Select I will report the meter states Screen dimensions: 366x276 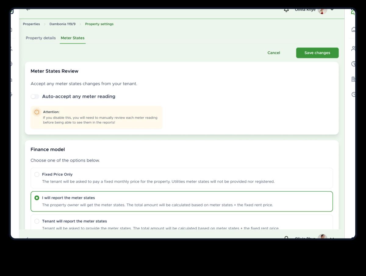[x=37, y=198]
